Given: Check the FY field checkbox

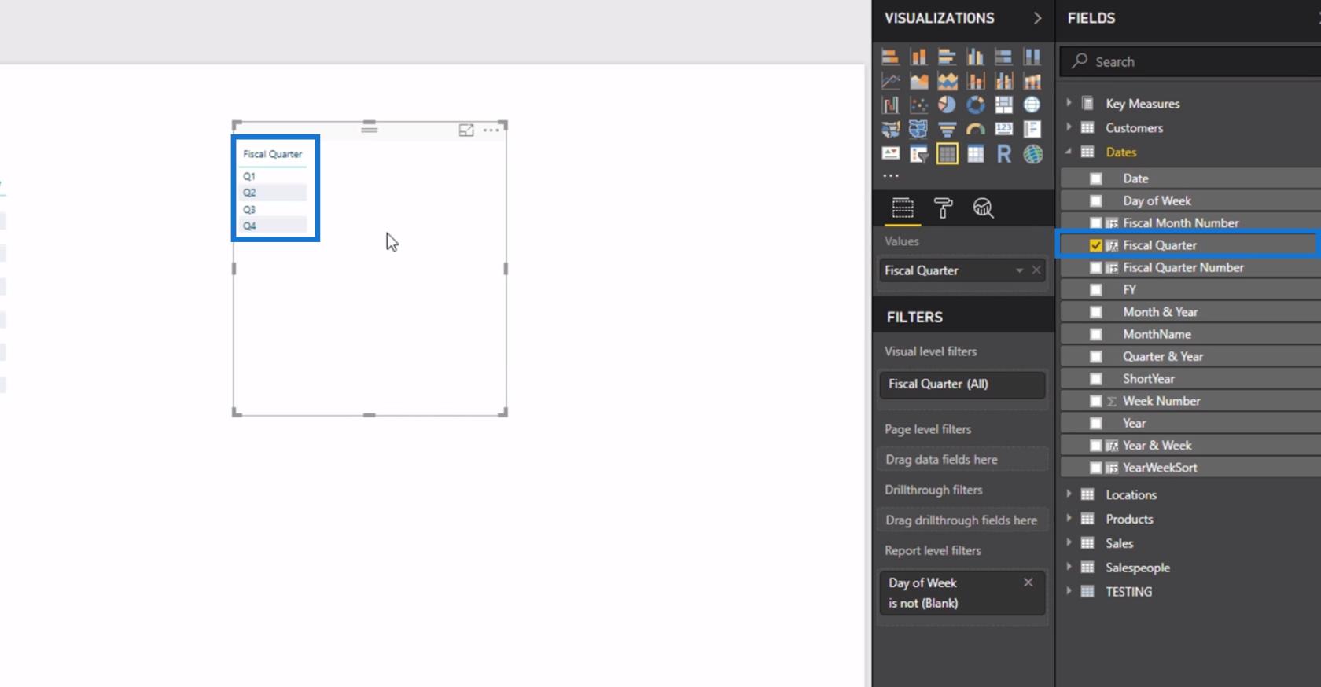Looking at the screenshot, I should [x=1096, y=289].
